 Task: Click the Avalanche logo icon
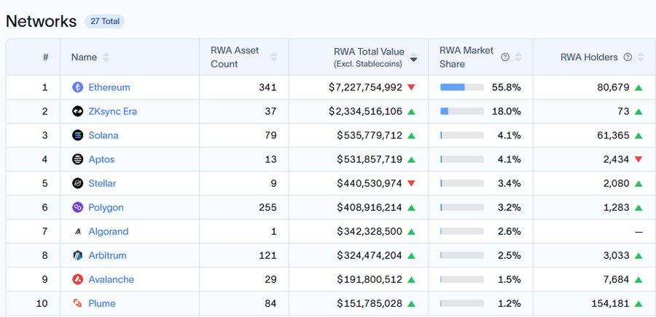[x=77, y=279]
